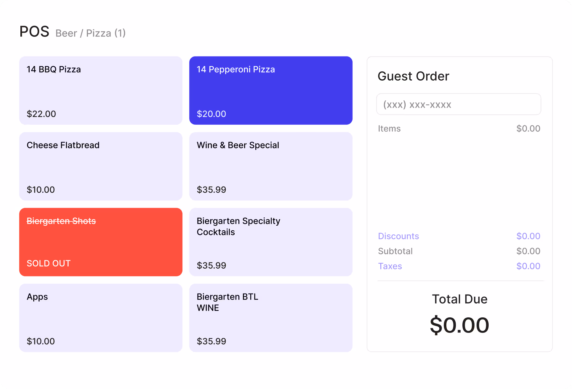Open the Discounts details
This screenshot has height=389, width=572.
click(398, 236)
